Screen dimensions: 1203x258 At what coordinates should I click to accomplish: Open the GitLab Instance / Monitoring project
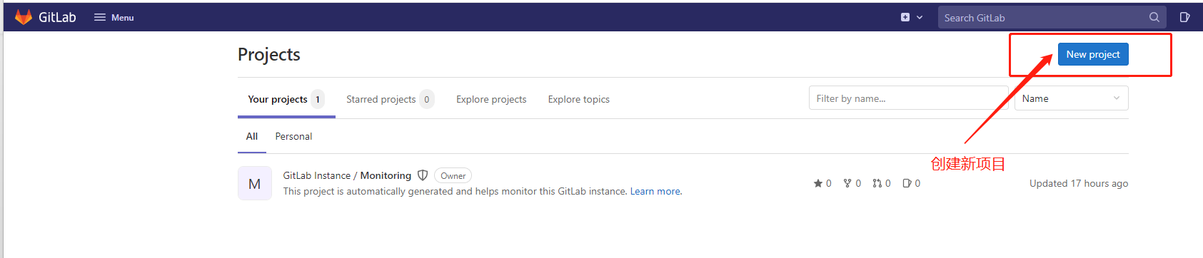click(x=347, y=175)
